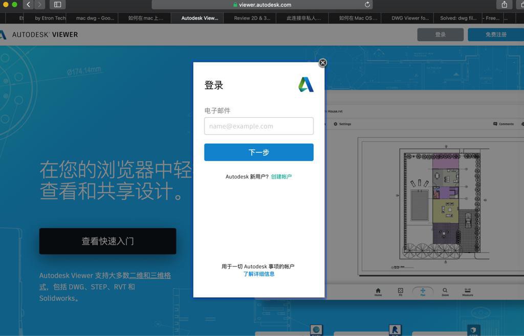Screen dimensions: 524x336
Task: Click the viewer.autodesk.com address bar
Action: 262,5
